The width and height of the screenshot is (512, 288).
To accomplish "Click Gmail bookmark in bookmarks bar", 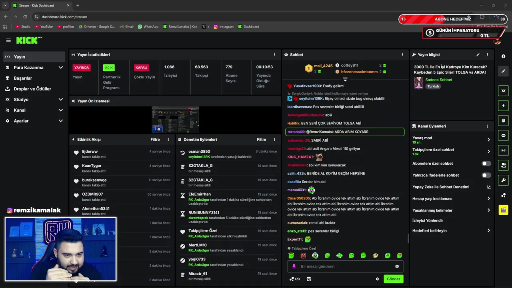I will click(x=126, y=27).
